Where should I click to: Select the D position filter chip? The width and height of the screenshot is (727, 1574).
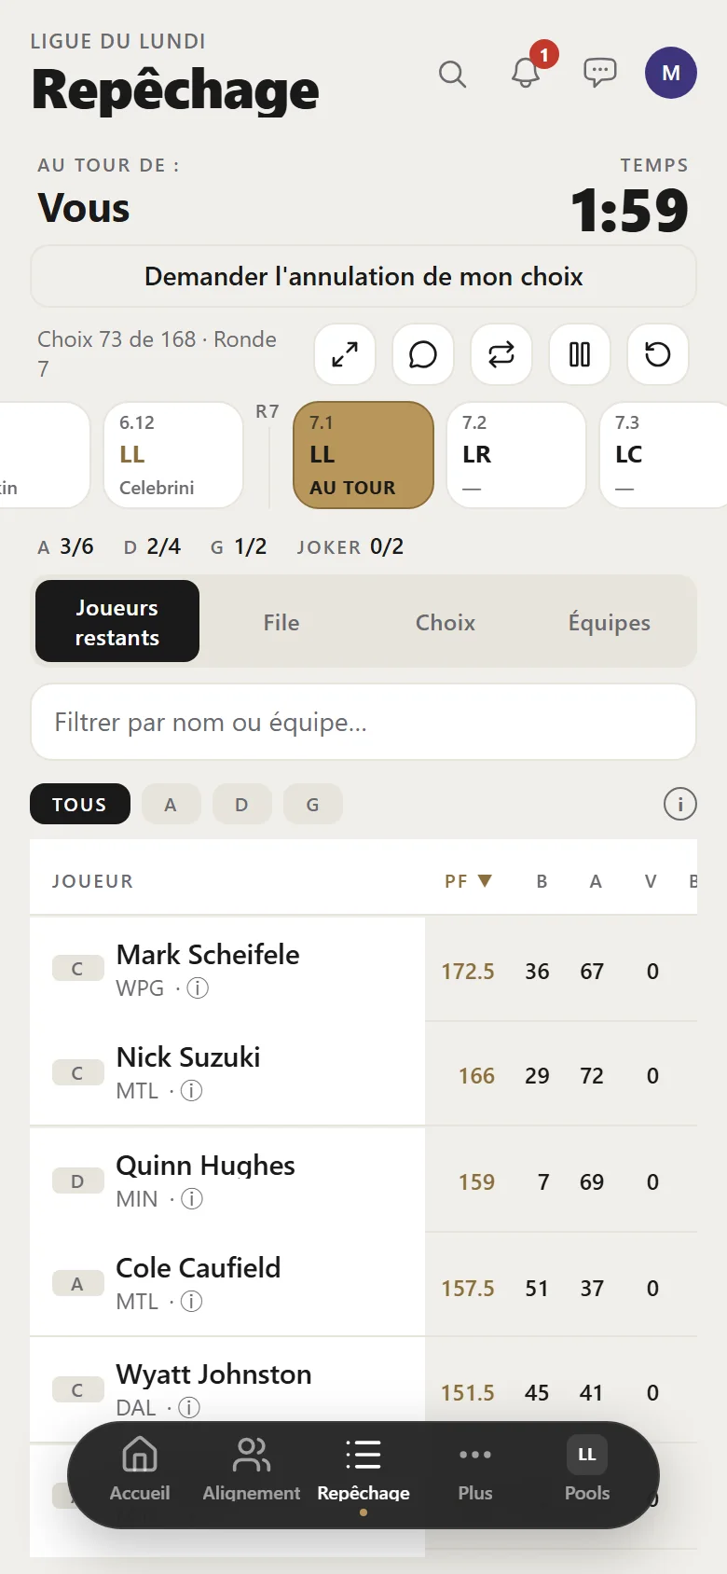241,804
